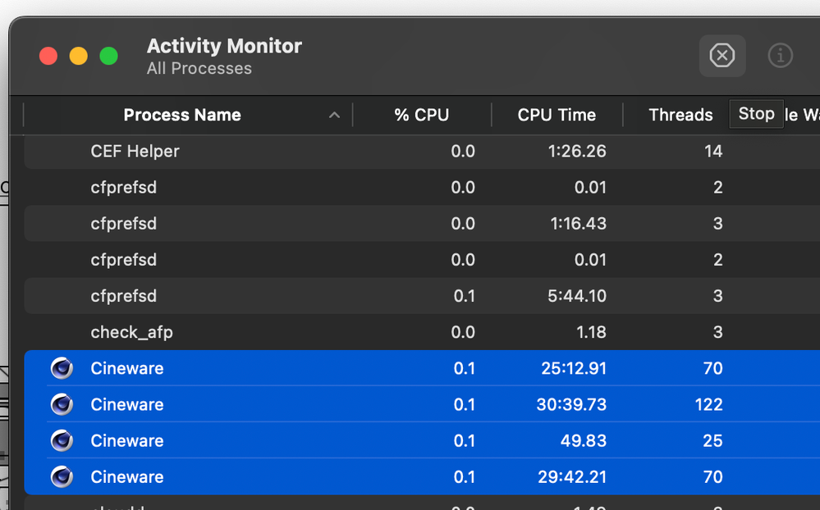
Task: Click the Cineware icon with CPU time 49.83
Action: [62, 440]
